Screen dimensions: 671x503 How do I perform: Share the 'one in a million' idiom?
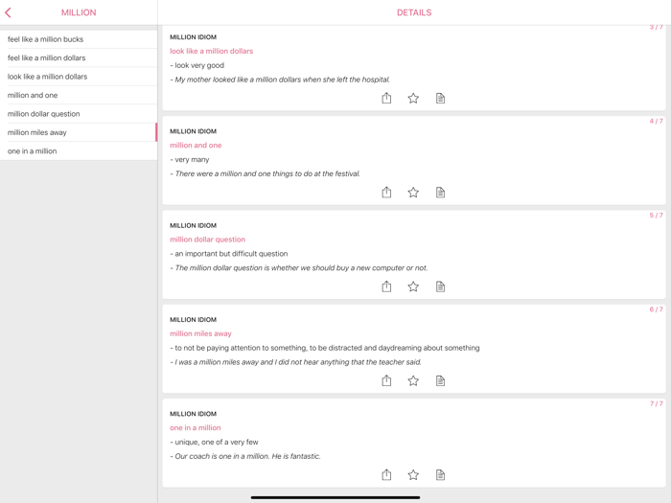click(x=386, y=474)
